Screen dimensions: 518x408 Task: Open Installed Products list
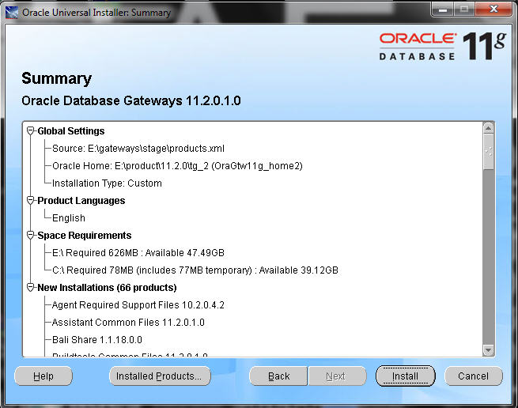pos(160,376)
